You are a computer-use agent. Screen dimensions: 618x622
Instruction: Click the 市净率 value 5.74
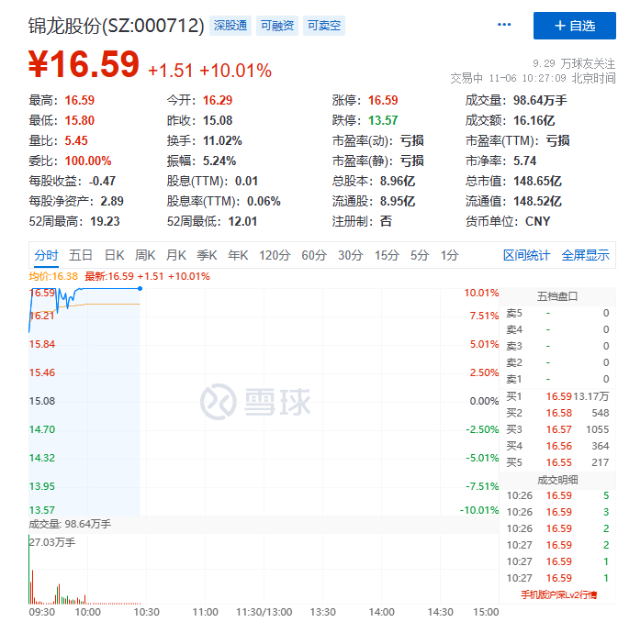[x=524, y=161]
